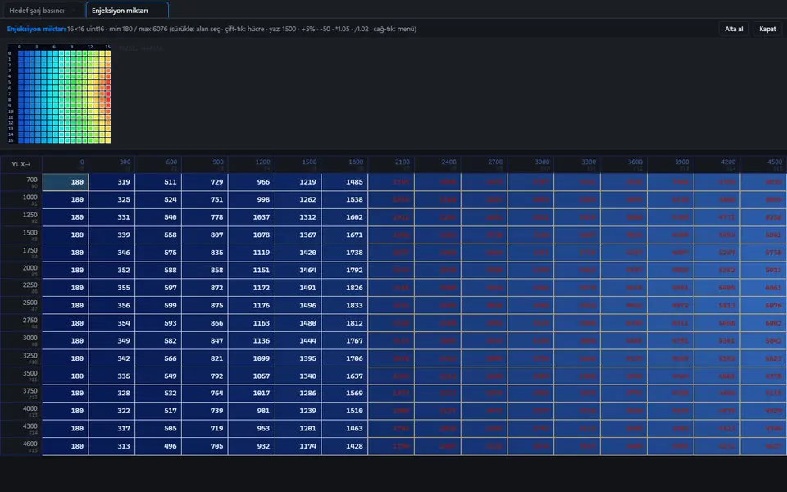Click the heatmap thumbnail of the table
The height and width of the screenshot is (492, 787).
click(59, 93)
